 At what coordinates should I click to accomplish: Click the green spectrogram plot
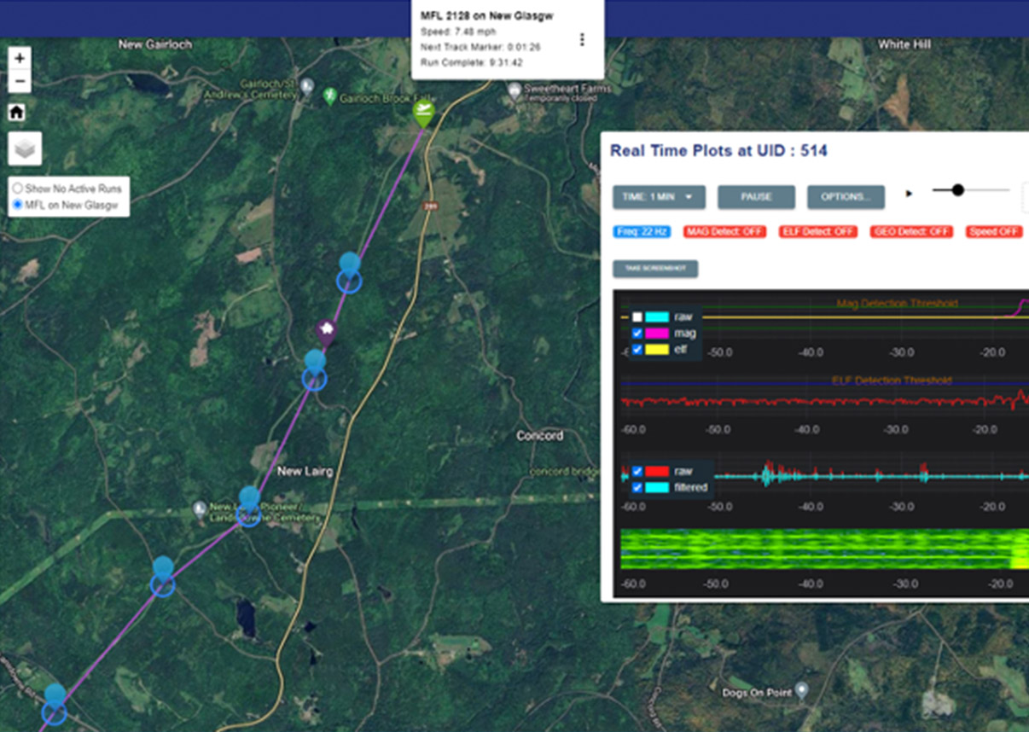(x=824, y=549)
